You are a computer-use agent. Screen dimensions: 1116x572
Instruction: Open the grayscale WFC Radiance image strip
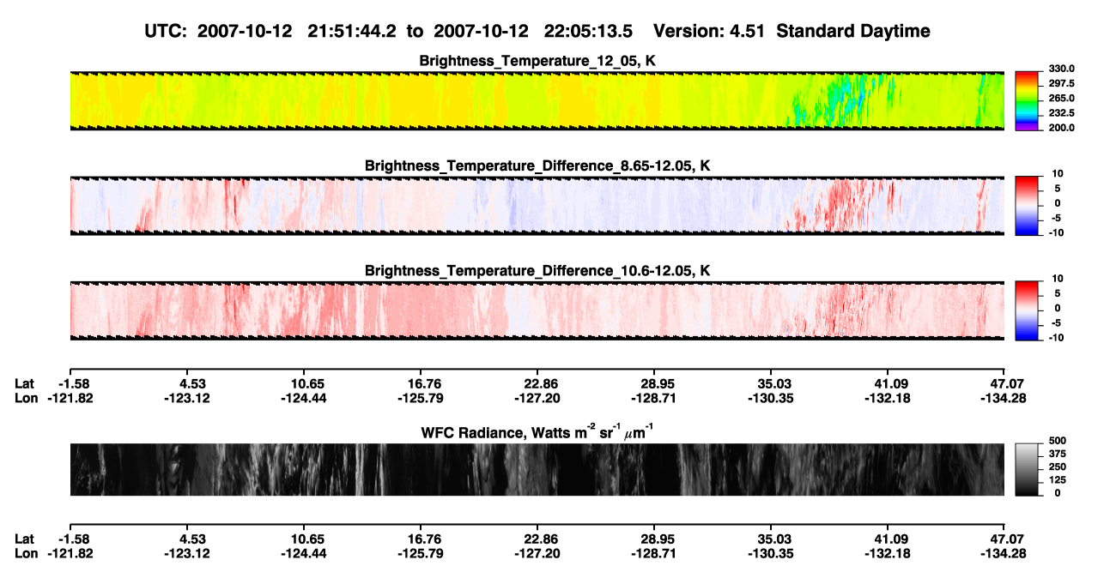point(537,470)
